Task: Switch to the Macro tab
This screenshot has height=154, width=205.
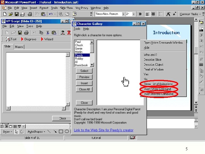Action: [x=19, y=47]
